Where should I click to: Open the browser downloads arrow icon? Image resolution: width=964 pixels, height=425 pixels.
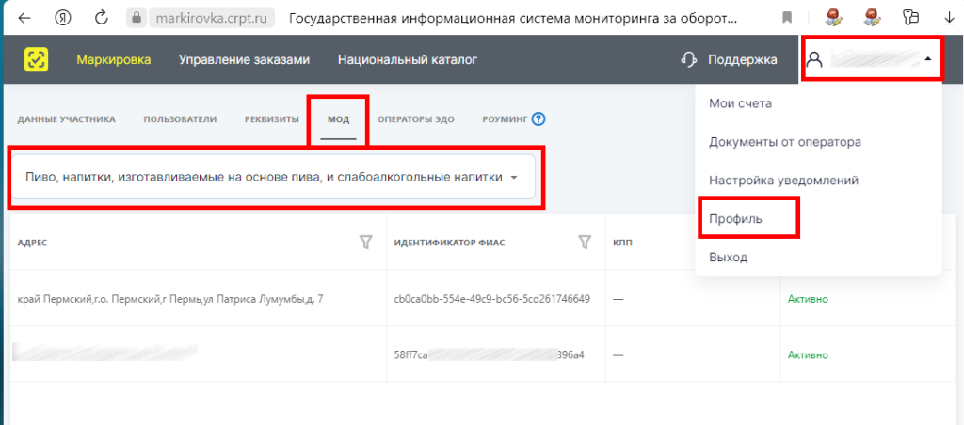pos(949,19)
